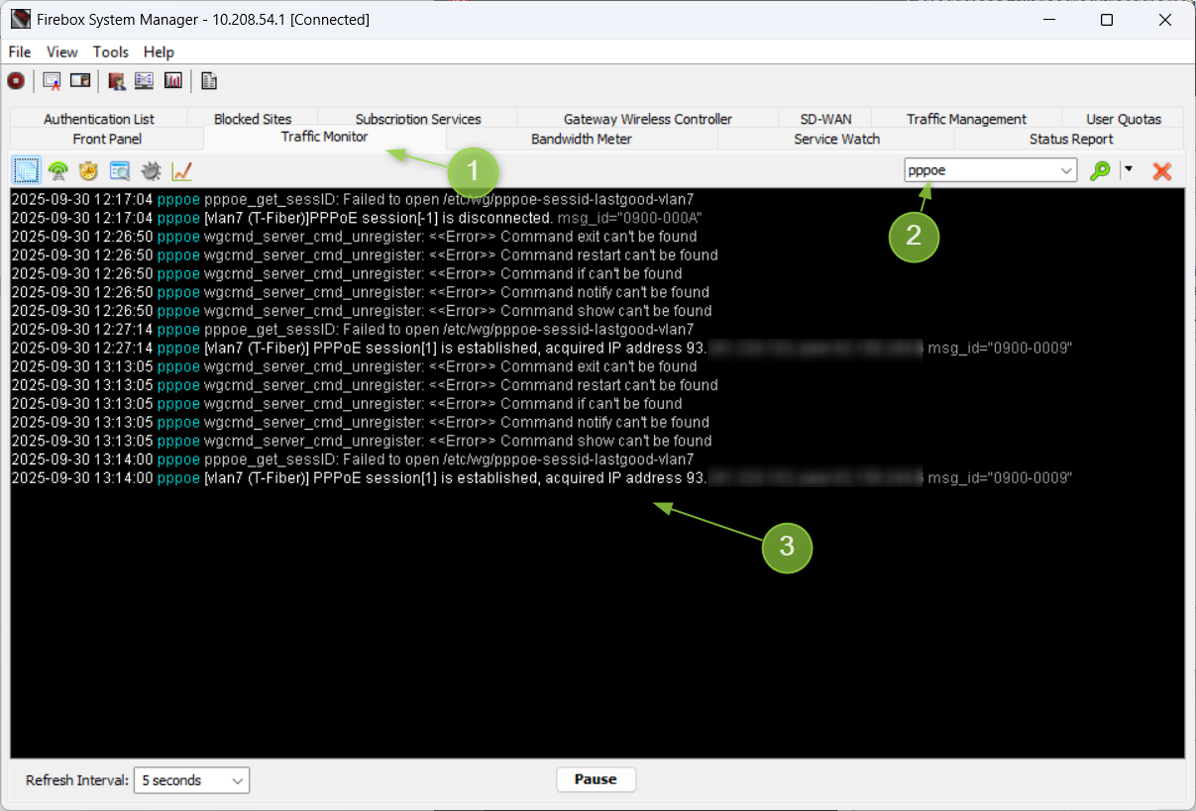The image size is (1196, 811).
Task: Open the Policy Manager toolbar icon
Action: pos(53,81)
